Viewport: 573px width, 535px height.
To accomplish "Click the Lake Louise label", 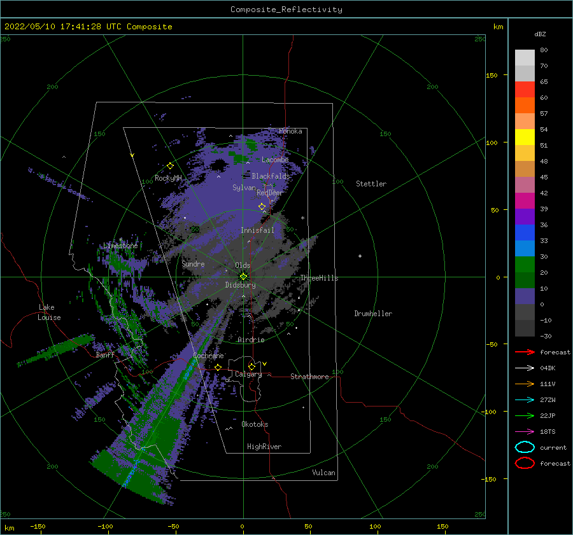I will [x=49, y=312].
